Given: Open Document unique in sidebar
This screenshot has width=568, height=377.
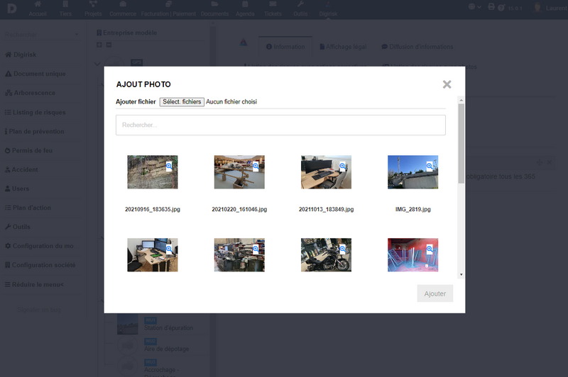Looking at the screenshot, I should [35, 74].
